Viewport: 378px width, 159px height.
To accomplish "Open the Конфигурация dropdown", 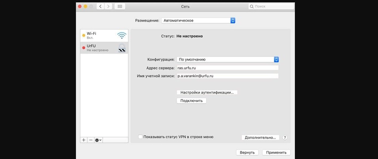I will 228,59.
